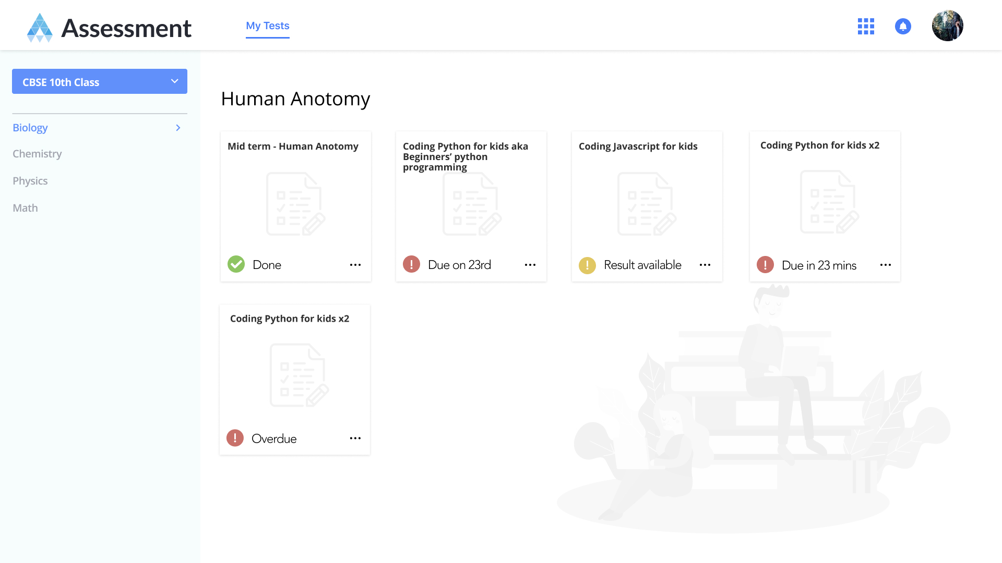Click the Due in 23 mins card thumbnail
This screenshot has width=1002, height=563.
point(829,202)
